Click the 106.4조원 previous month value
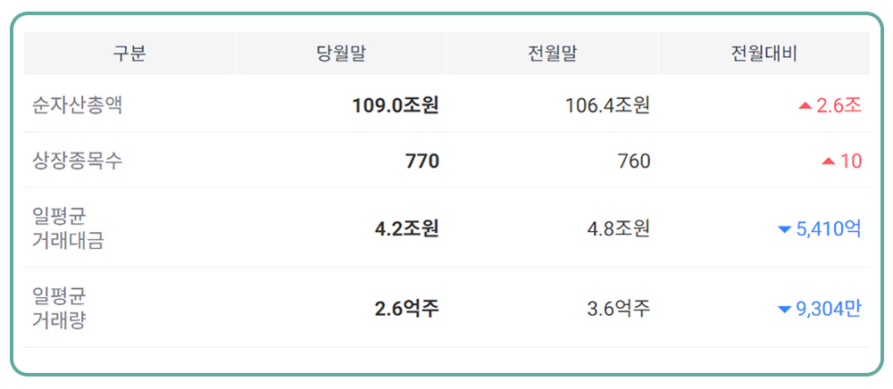This screenshot has height=389, width=893. 607,105
